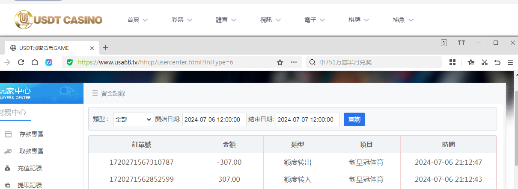Open the AI assistant icon in toolbar

[49, 62]
